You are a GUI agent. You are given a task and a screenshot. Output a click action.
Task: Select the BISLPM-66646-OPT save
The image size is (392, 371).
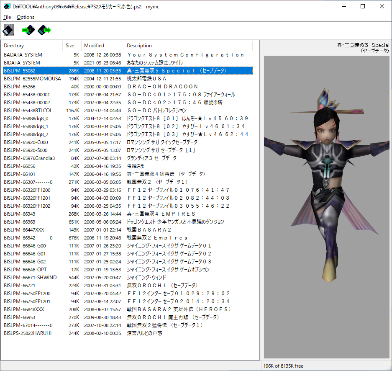128,269
